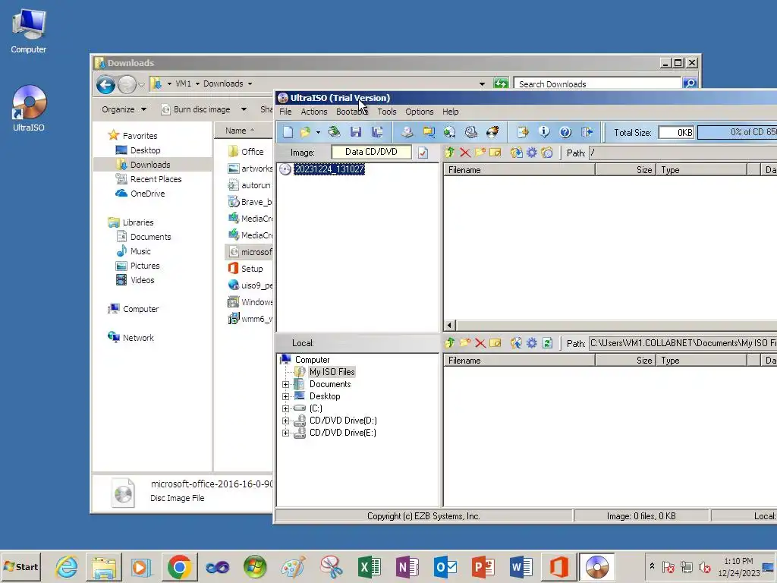The height and width of the screenshot is (583, 777).
Task: Click the Rename icon in image pane toolbar
Action: [x=495, y=153]
